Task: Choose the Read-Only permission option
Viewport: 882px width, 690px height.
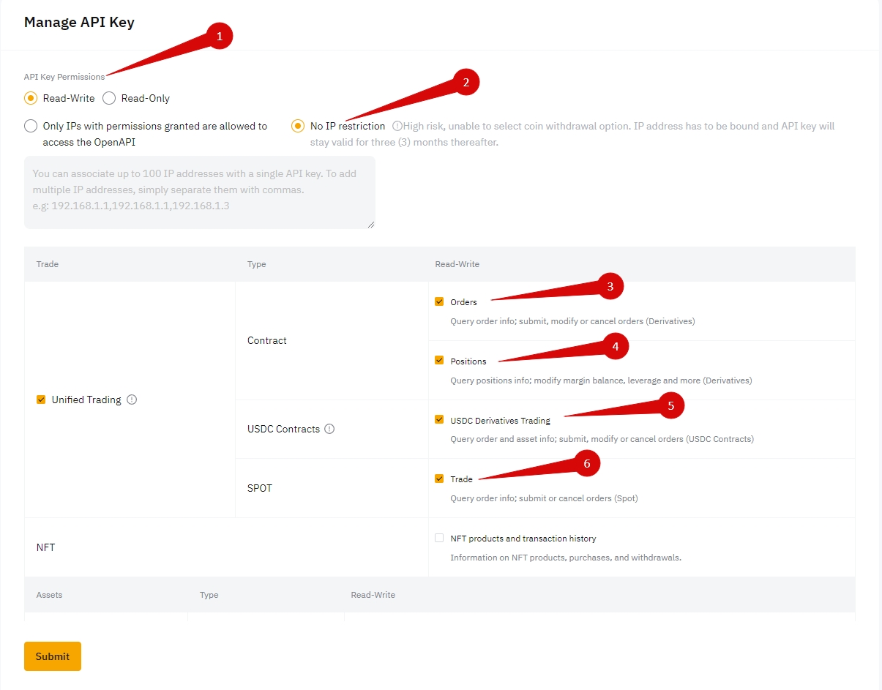Action: click(109, 98)
